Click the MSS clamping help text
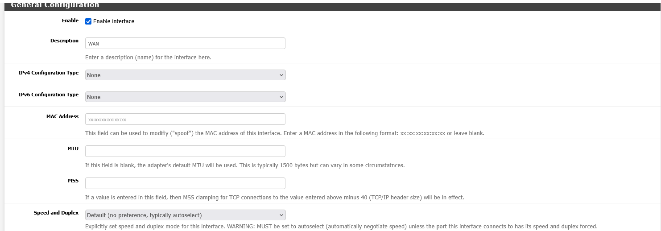The height and width of the screenshot is (231, 661). tap(274, 198)
